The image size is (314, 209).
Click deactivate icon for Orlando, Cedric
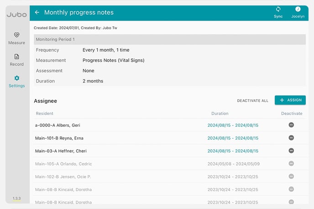pyautogui.click(x=291, y=163)
